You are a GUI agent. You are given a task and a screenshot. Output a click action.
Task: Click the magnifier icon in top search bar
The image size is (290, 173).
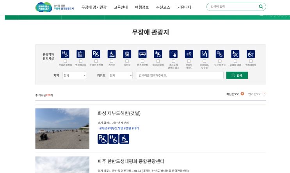(x=261, y=7)
